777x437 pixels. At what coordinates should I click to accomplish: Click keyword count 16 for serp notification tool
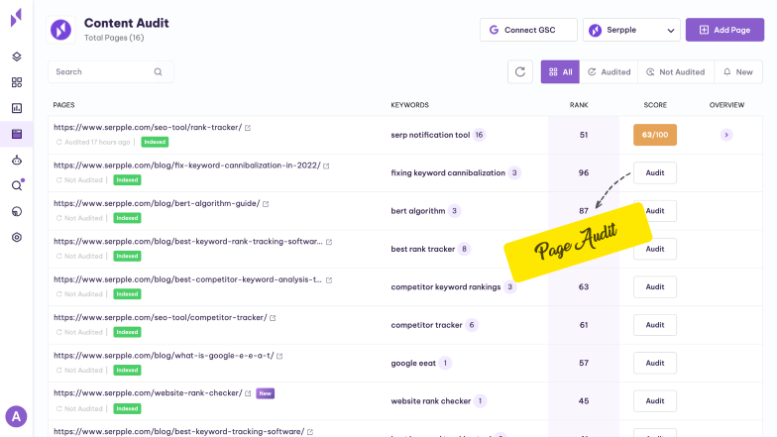479,135
